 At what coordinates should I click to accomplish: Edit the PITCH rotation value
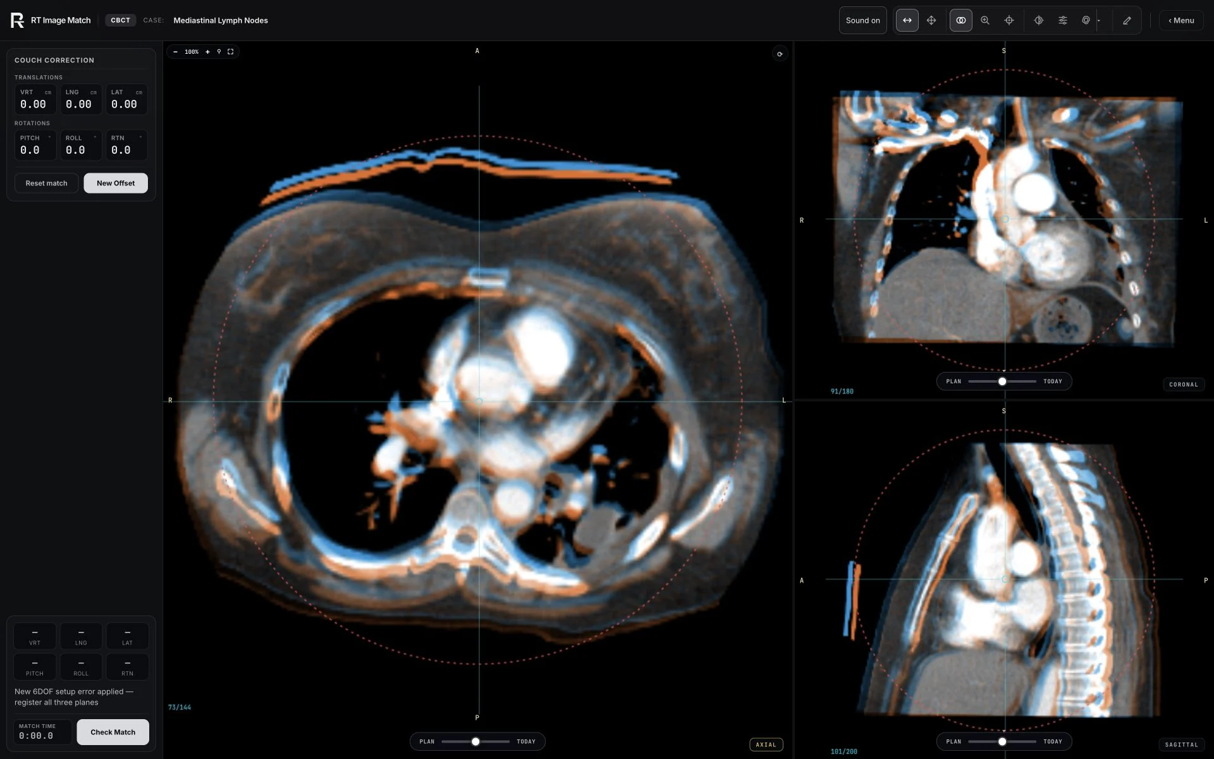(35, 145)
